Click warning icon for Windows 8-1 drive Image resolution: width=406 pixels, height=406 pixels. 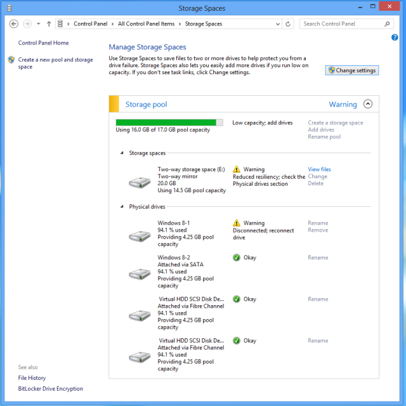coord(237,223)
